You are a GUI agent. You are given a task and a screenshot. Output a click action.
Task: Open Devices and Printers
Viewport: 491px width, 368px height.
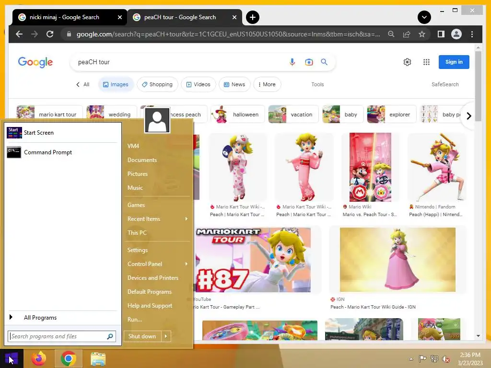pos(153,277)
